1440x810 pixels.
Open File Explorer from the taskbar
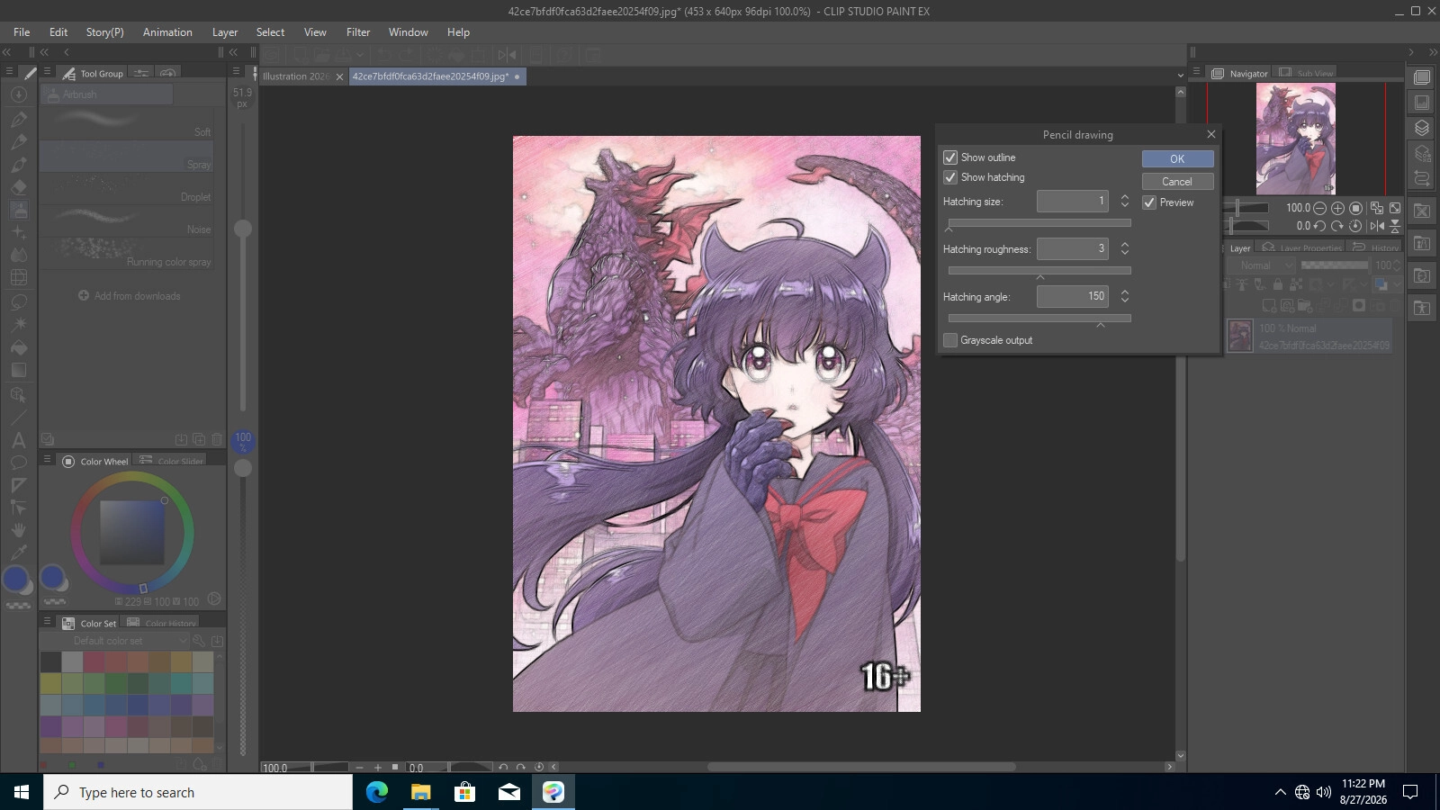tap(421, 792)
